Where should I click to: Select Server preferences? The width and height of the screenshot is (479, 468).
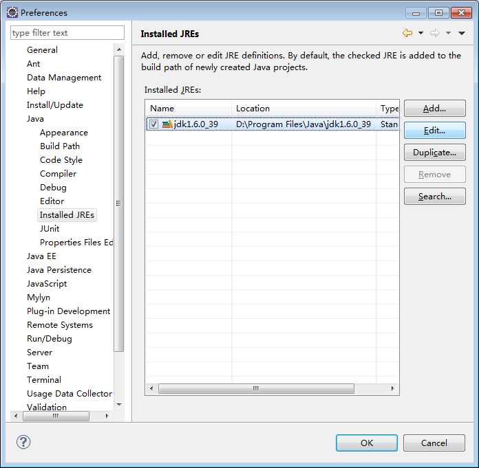39,352
